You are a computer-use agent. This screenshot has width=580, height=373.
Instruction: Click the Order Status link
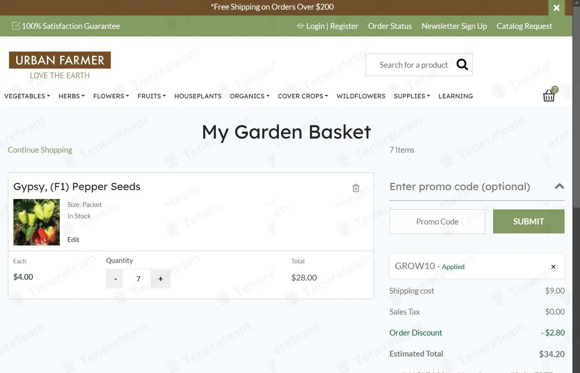390,26
